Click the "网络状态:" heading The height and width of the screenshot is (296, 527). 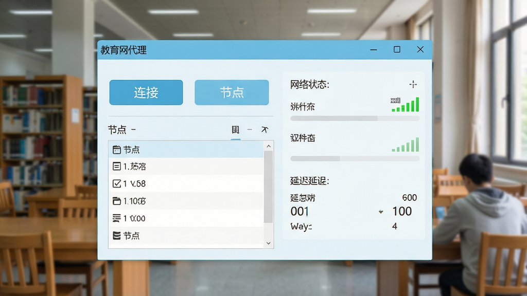click(x=310, y=85)
